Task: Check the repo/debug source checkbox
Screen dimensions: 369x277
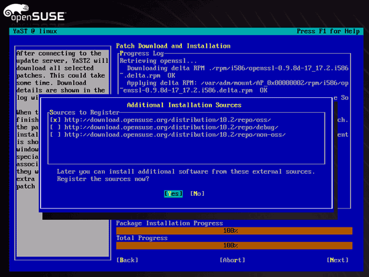Action: pos(55,127)
